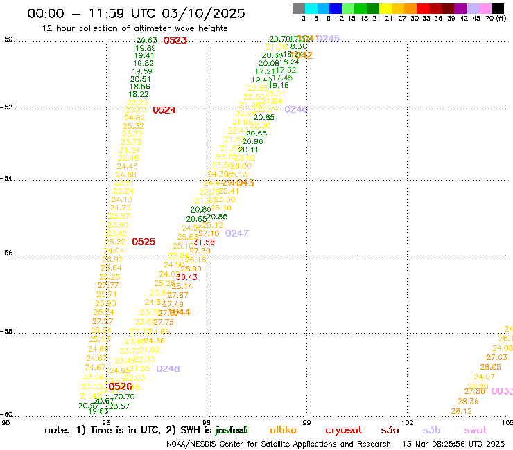The image size is (513, 450).
Task: Click the chart title with the date 03/10/2025
Action: point(136,13)
